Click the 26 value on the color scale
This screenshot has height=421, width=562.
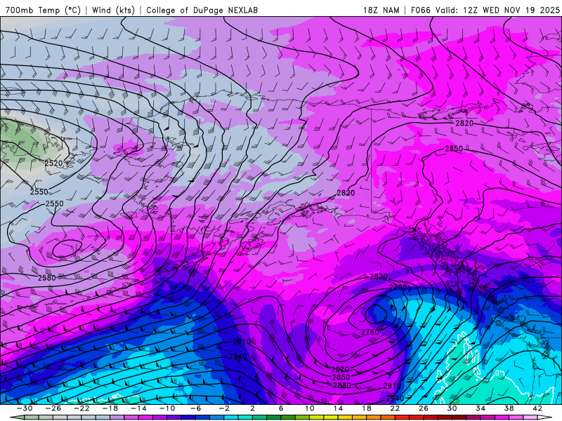point(424,408)
